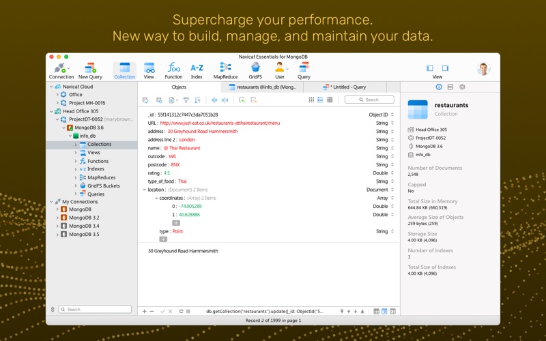Add item button under coordinates array

coord(176,223)
